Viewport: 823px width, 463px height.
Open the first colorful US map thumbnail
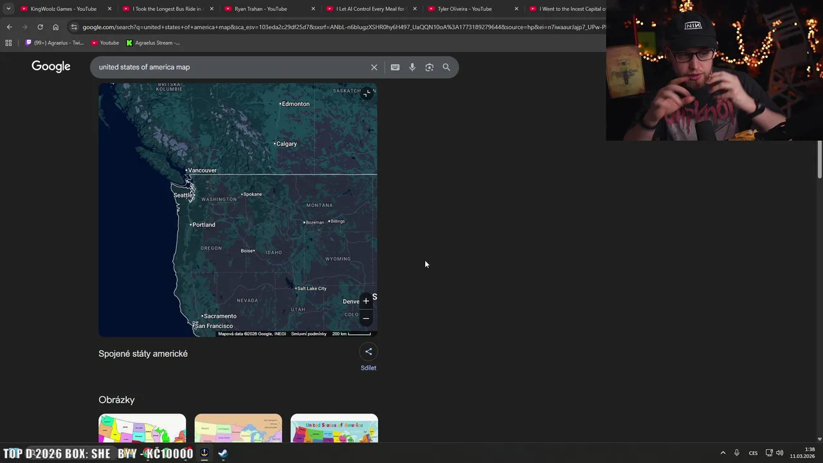click(x=142, y=428)
